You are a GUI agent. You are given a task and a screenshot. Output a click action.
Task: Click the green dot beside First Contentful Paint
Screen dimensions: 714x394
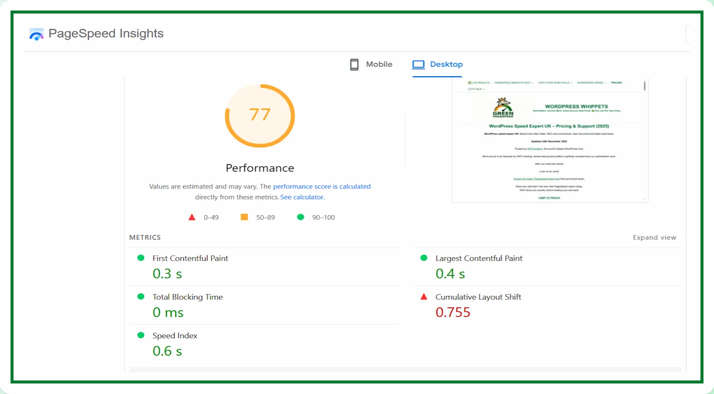pos(141,258)
